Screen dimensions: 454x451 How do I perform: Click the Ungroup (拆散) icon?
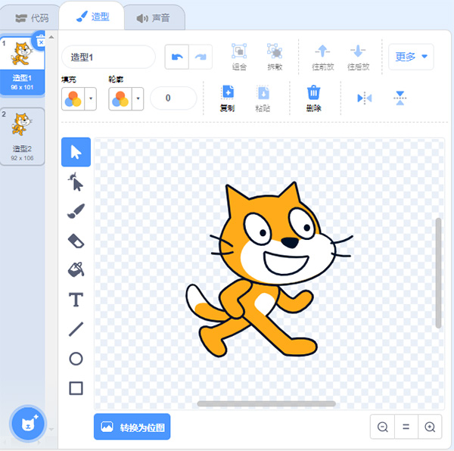[275, 51]
